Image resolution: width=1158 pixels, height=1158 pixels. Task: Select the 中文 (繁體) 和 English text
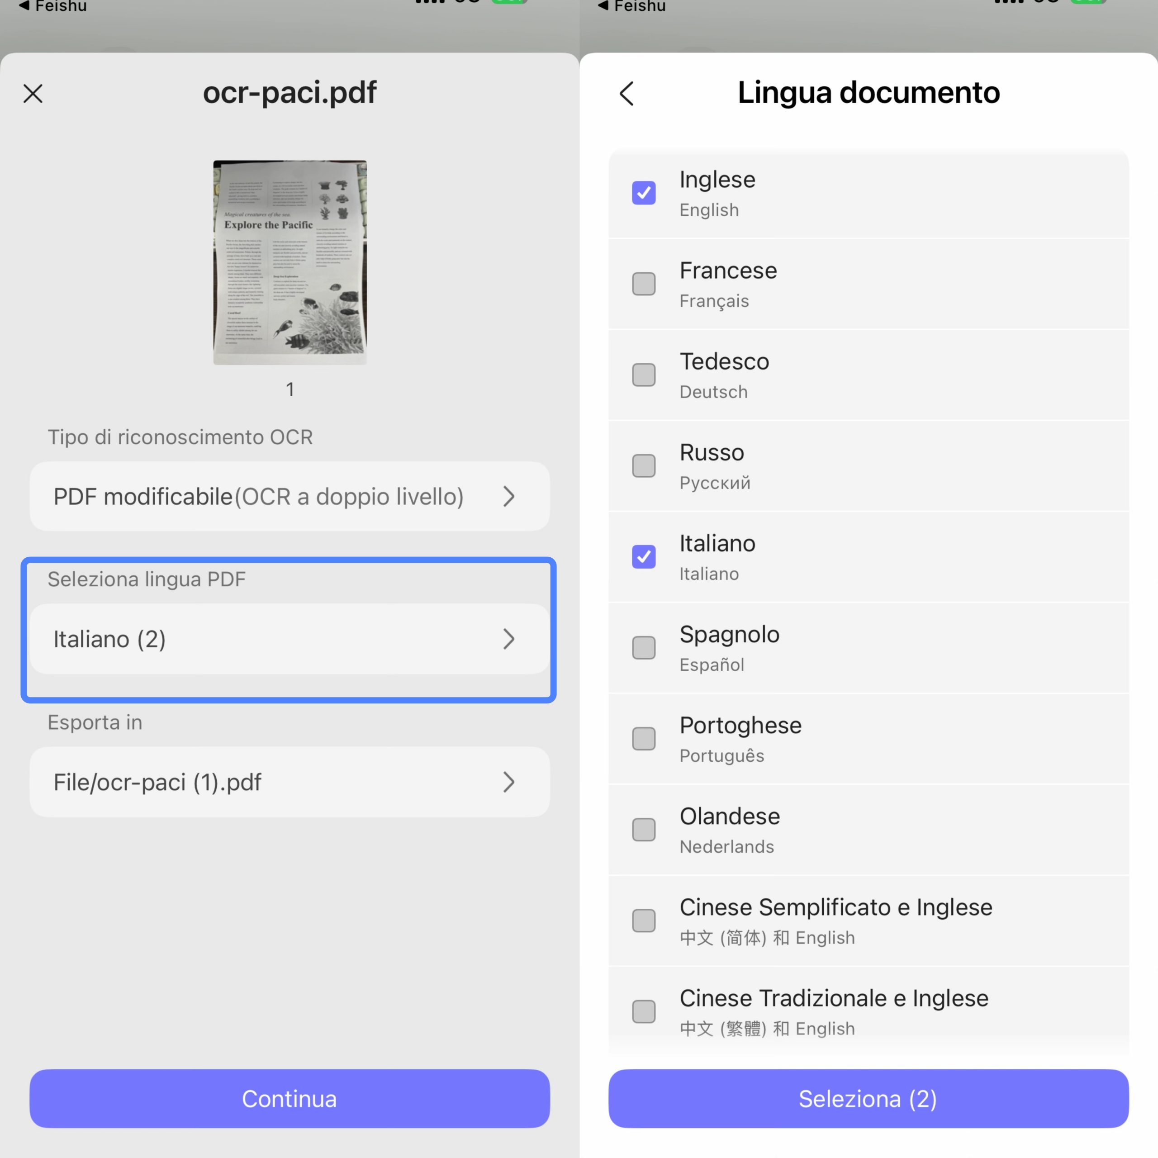point(767,1029)
